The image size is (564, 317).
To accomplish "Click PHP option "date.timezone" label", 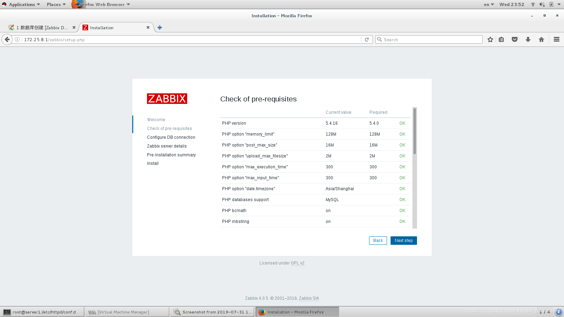I will [249, 189].
